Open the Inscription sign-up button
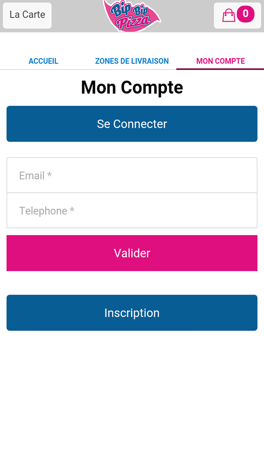The width and height of the screenshot is (264, 469). coord(132,313)
